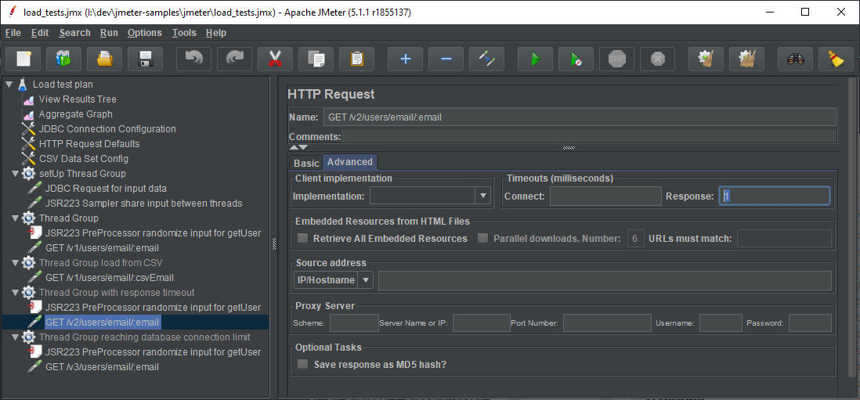Select GET /v1/users/email/:email sampler
The width and height of the screenshot is (860, 400).
103,247
